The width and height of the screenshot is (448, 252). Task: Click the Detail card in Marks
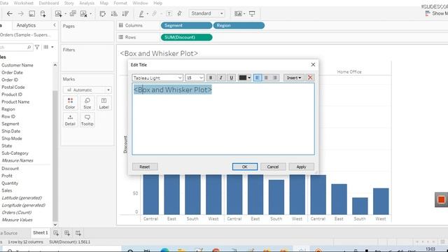click(70, 120)
